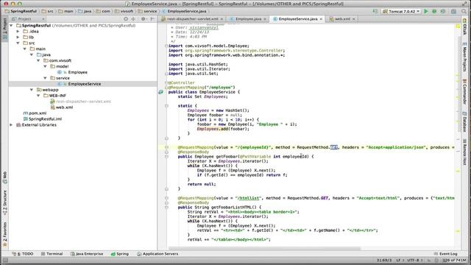Screen dimensions: 471x265
Task: Click UTF-8 encoding in status bar
Action: pos(414,260)
